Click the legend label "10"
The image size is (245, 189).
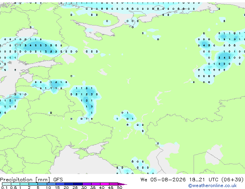48,187
